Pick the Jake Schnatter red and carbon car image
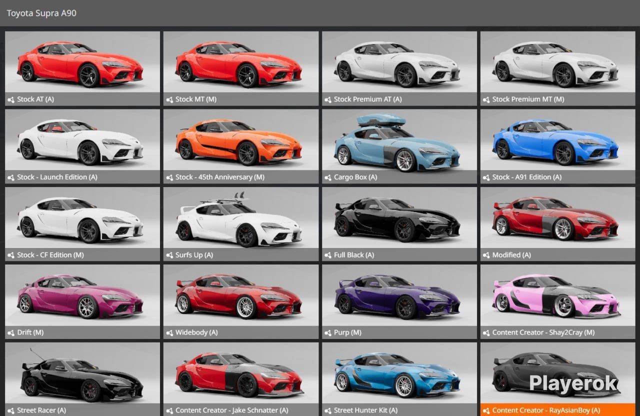Viewport: 640px width, 416px height. (x=240, y=373)
